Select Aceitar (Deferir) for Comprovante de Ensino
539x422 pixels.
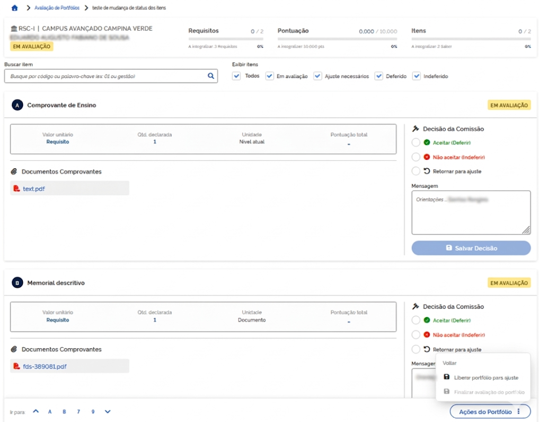(416, 142)
